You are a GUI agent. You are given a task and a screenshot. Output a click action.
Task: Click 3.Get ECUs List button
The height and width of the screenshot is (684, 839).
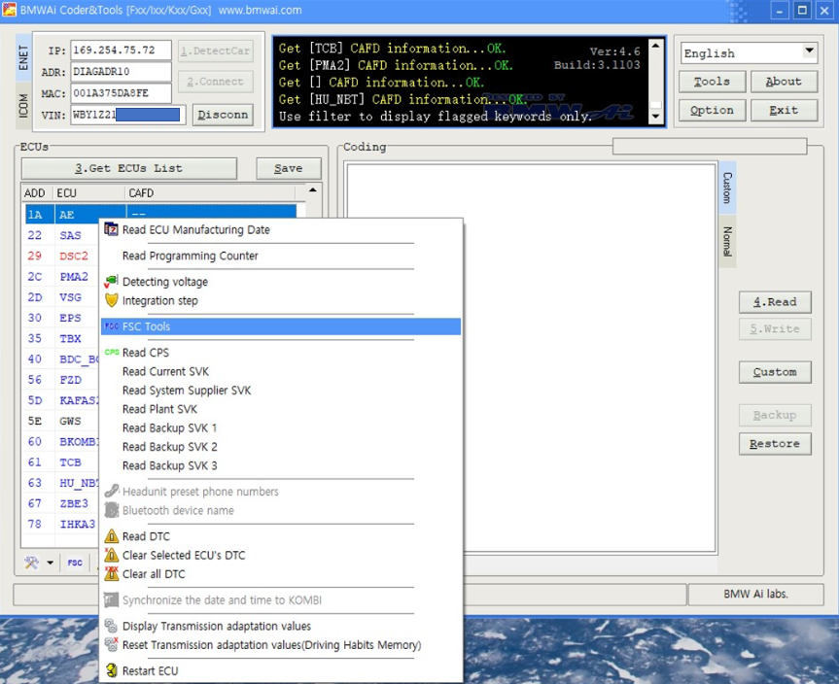point(129,168)
